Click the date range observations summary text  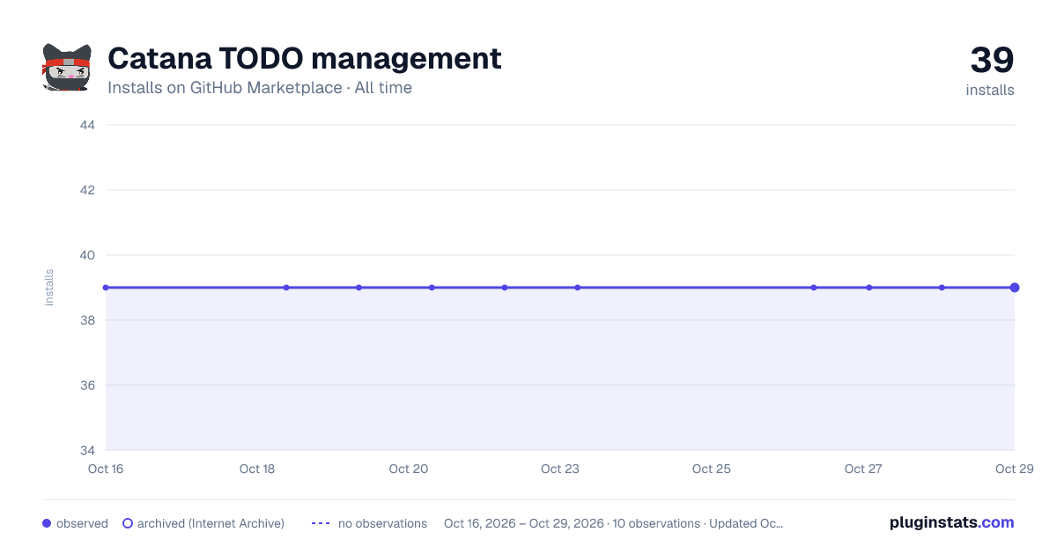pos(613,523)
